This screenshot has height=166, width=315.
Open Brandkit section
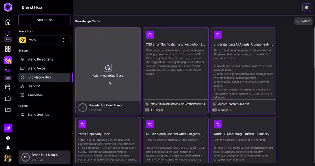44,86
